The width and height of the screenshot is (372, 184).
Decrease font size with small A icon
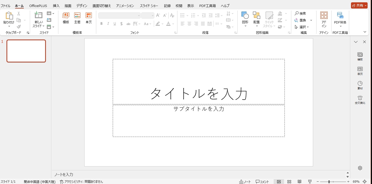click(165, 15)
